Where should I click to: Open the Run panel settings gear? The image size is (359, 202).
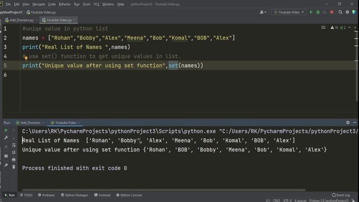coord(348,122)
